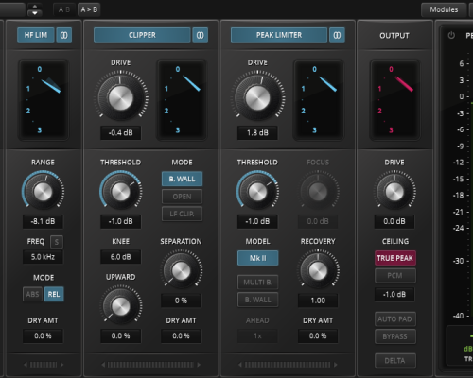Toggle the PEAK LIMITER module on/off
Image resolution: width=473 pixels, height=378 pixels.
pyautogui.click(x=279, y=35)
